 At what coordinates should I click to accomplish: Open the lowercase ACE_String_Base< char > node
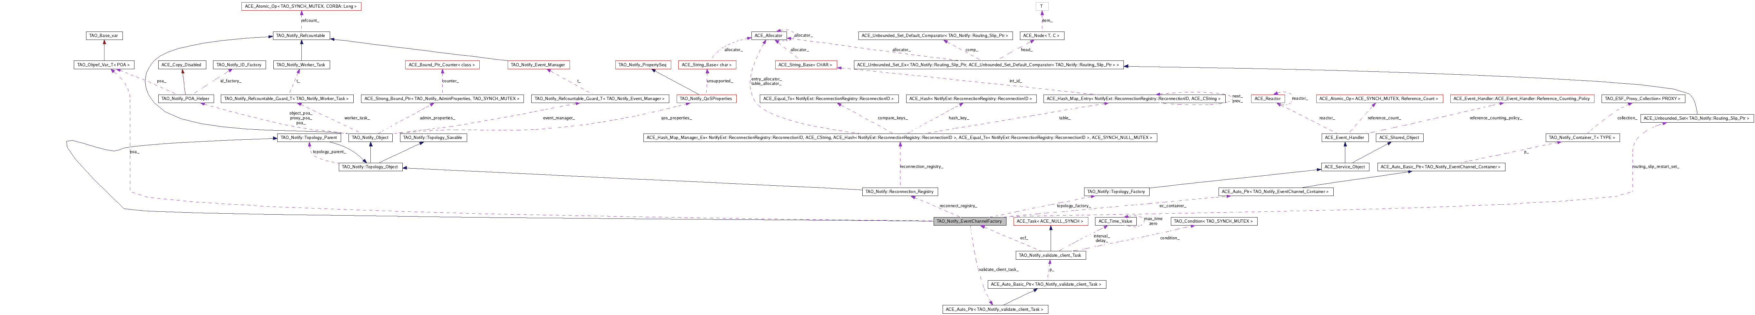pyautogui.click(x=707, y=65)
